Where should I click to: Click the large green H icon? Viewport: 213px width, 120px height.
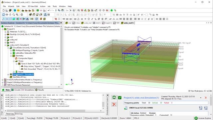(x=32, y=19)
